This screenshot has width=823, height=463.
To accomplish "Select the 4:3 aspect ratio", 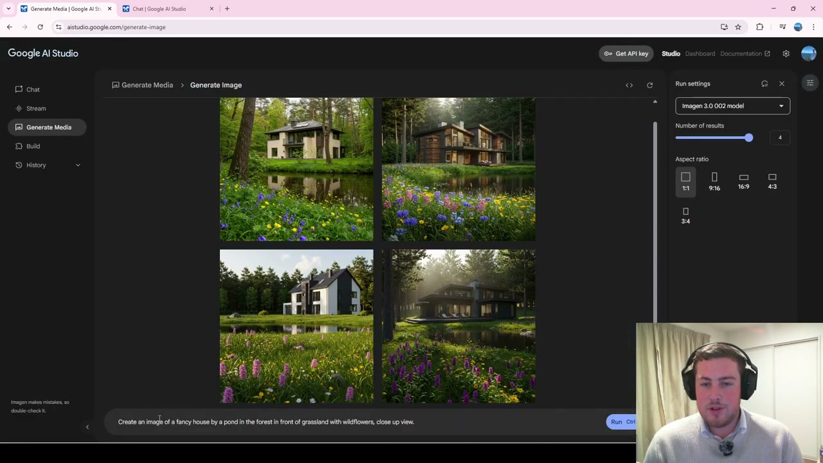I will point(772,181).
